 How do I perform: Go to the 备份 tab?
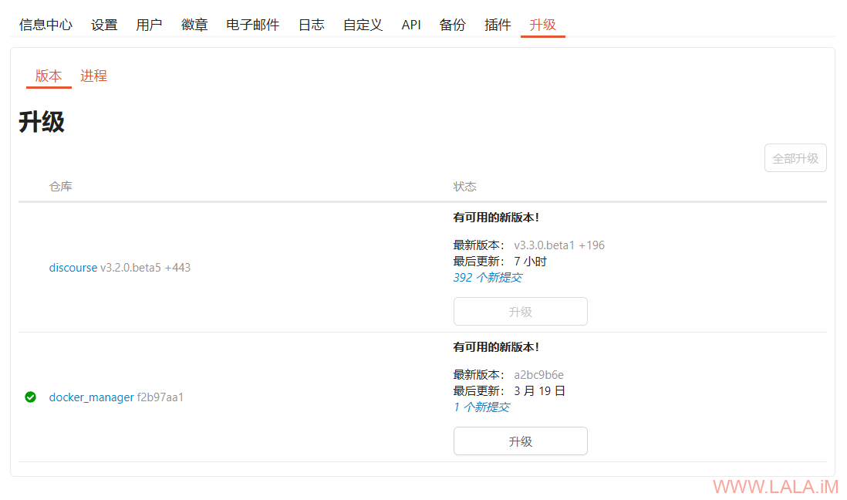point(453,25)
